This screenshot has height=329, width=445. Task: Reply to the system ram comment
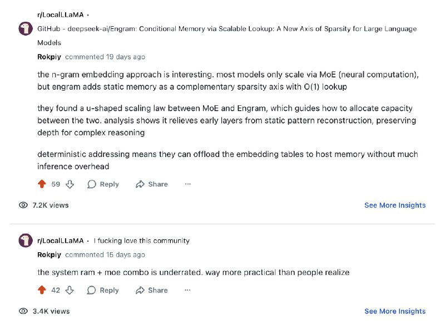click(103, 290)
